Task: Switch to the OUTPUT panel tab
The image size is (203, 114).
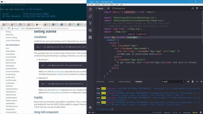Action: [111, 82]
